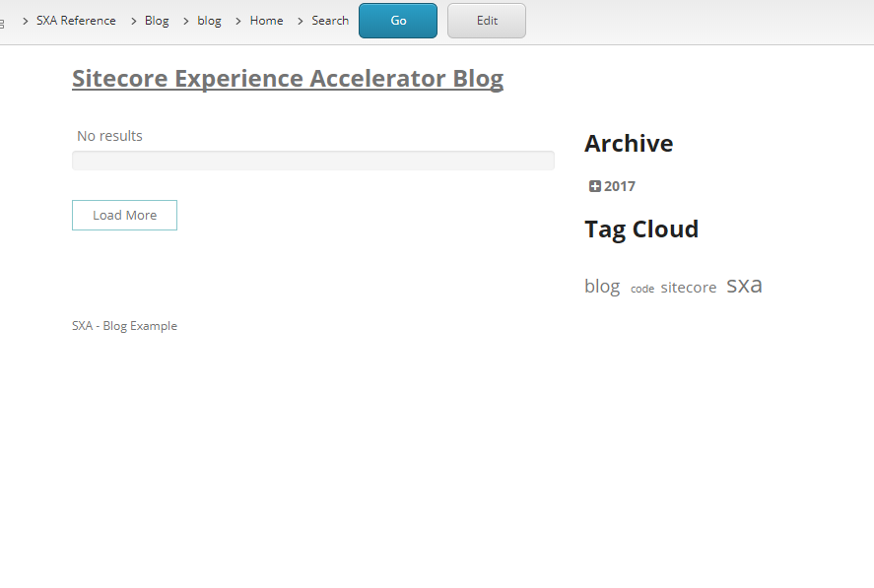Expand 2017 archive plus icon
Screen dimensions: 874x588
[595, 186]
